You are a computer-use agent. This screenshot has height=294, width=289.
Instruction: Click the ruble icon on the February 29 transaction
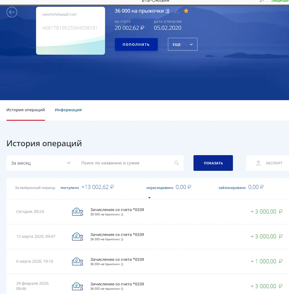coord(77,286)
